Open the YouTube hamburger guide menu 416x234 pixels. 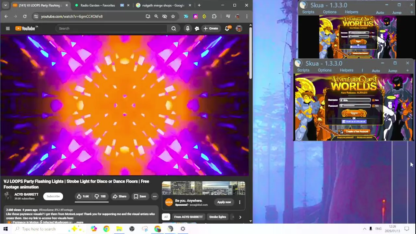coord(8,29)
